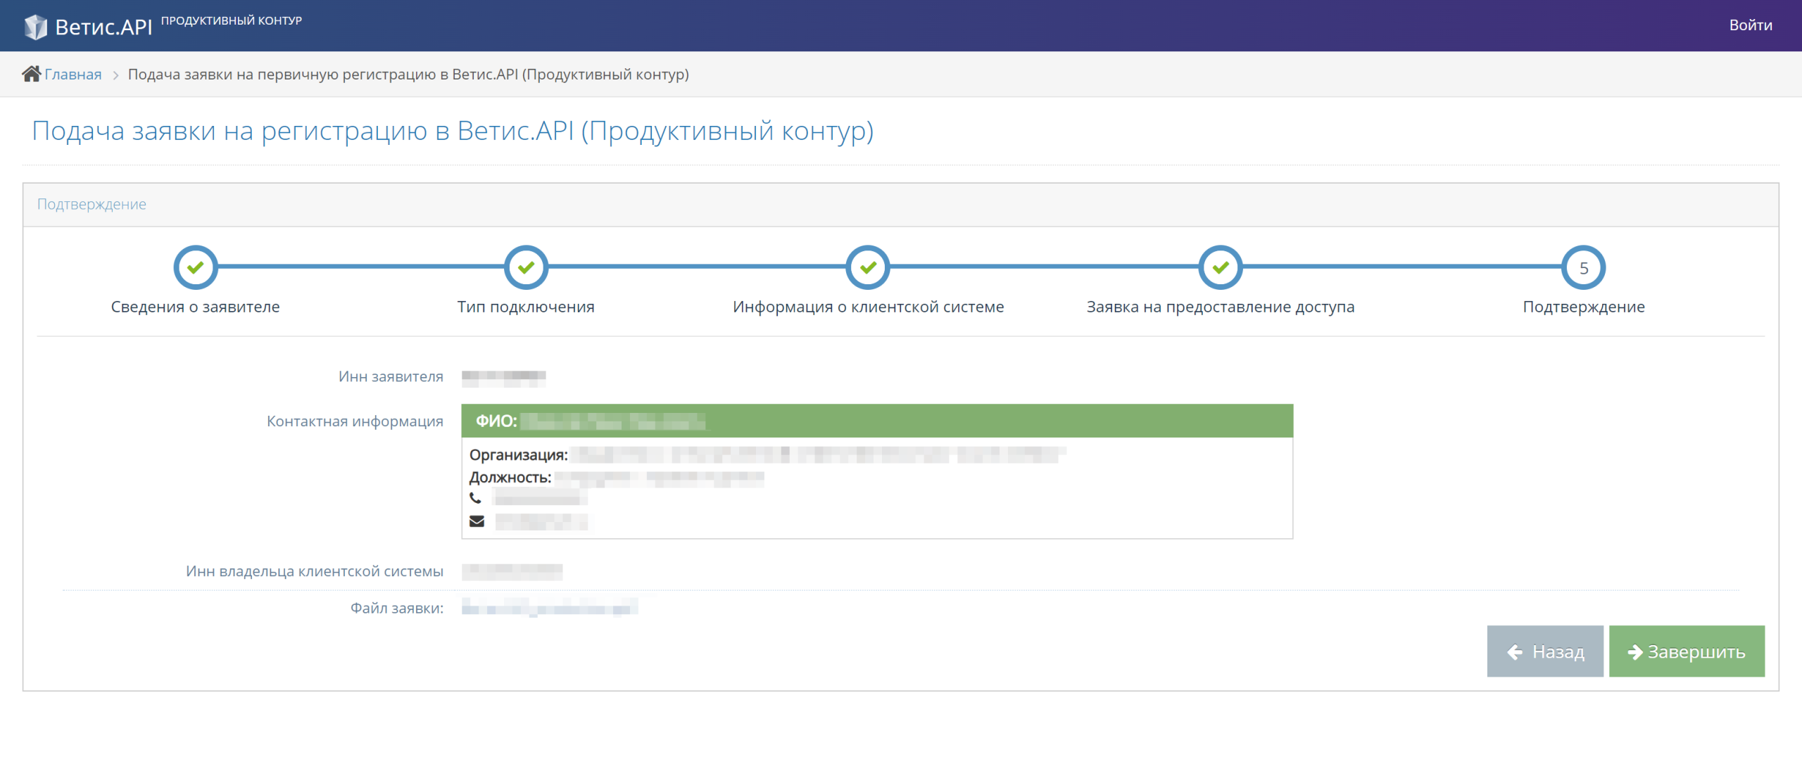Click the envelope email icon in contact info
The image size is (1802, 771).
tap(477, 521)
